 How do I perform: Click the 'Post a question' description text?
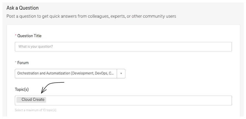coord(91,16)
